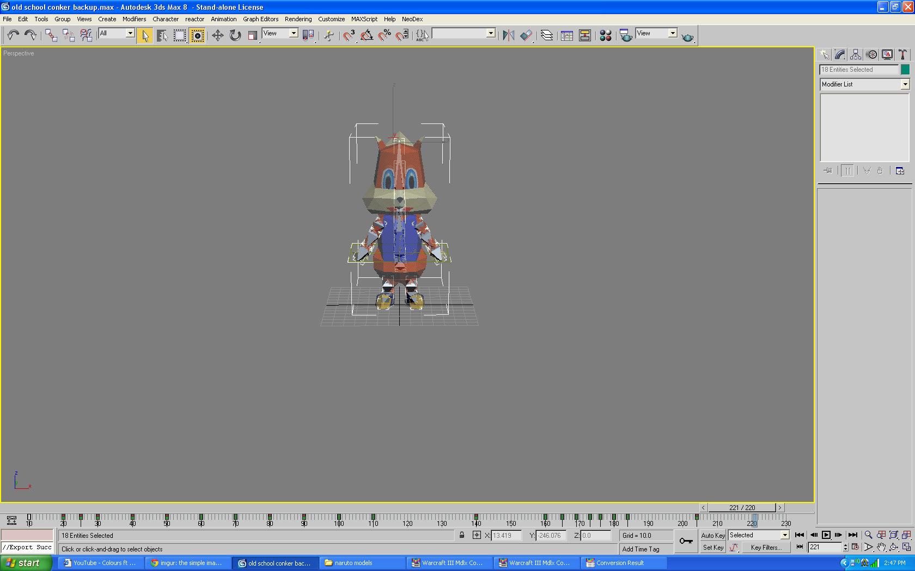Click the Redo arrow icon
Image resolution: width=915 pixels, height=571 pixels.
coord(30,35)
